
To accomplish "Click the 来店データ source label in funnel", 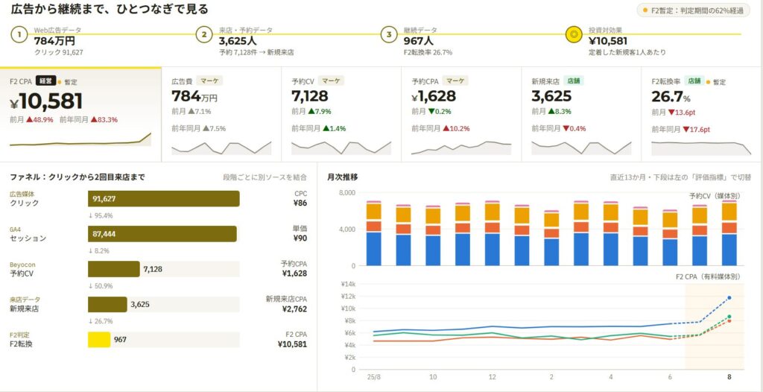I will coord(25,300).
